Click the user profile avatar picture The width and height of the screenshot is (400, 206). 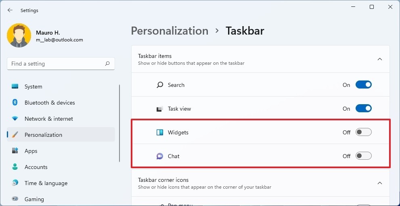coord(19,35)
